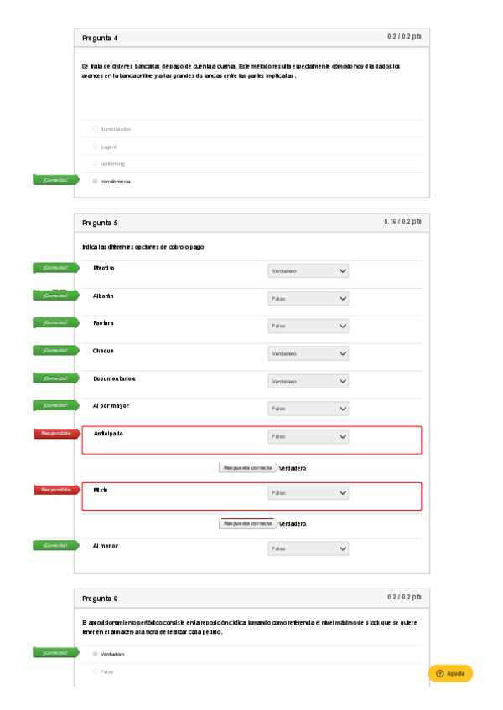Viewport: 503px width, 710px height.
Task: Select 'Falso' radio in Pregunta 6
Action: coord(96,671)
